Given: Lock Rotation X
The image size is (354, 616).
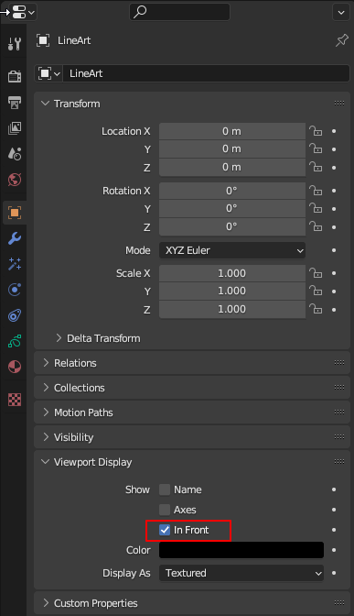Looking at the screenshot, I should (316, 191).
